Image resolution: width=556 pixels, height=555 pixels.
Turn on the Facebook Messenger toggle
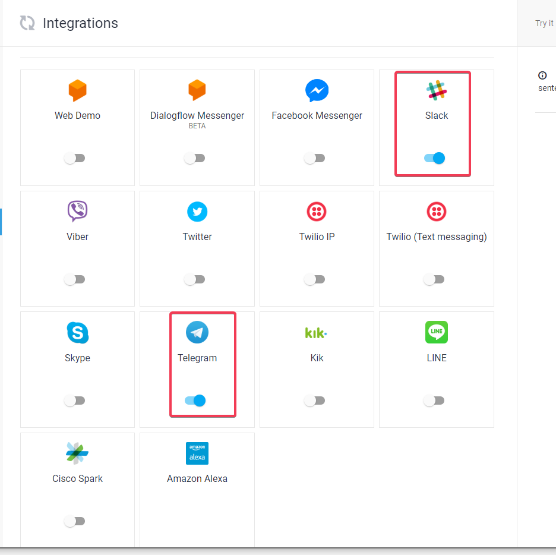click(314, 158)
